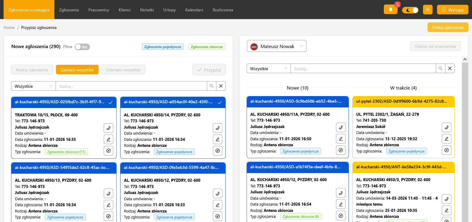Focus the left Szukaj search field
The image size is (472, 222).
132,86
